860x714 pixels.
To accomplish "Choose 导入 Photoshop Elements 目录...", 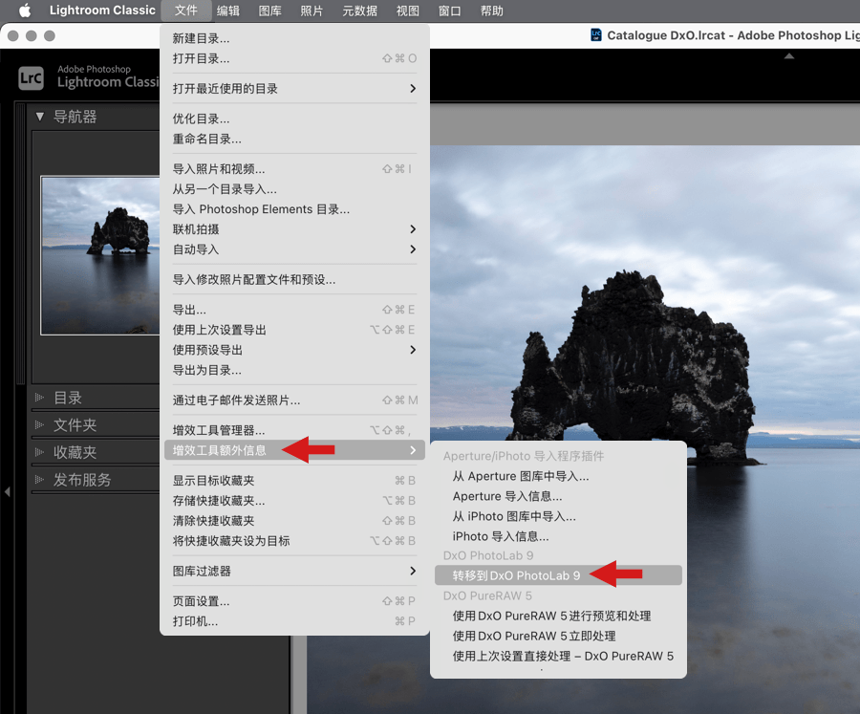I will pos(294,209).
